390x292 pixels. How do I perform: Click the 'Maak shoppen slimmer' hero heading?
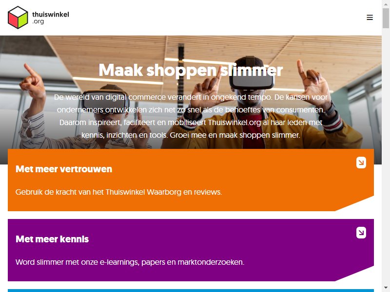(191, 70)
